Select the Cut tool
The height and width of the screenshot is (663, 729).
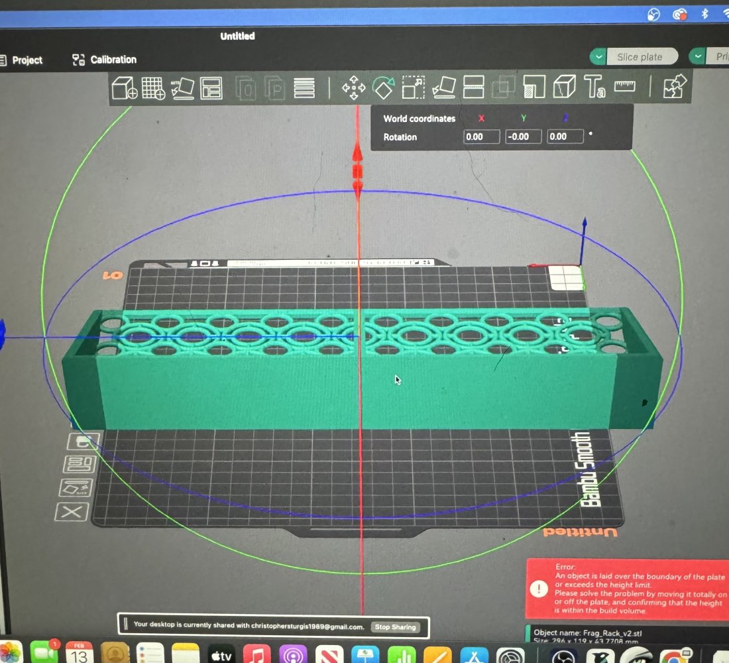click(473, 87)
